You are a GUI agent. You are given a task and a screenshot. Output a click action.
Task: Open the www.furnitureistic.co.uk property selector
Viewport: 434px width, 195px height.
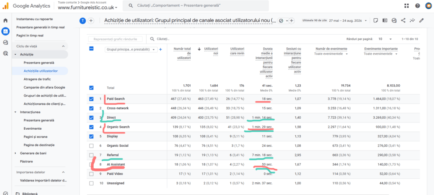click(87, 8)
